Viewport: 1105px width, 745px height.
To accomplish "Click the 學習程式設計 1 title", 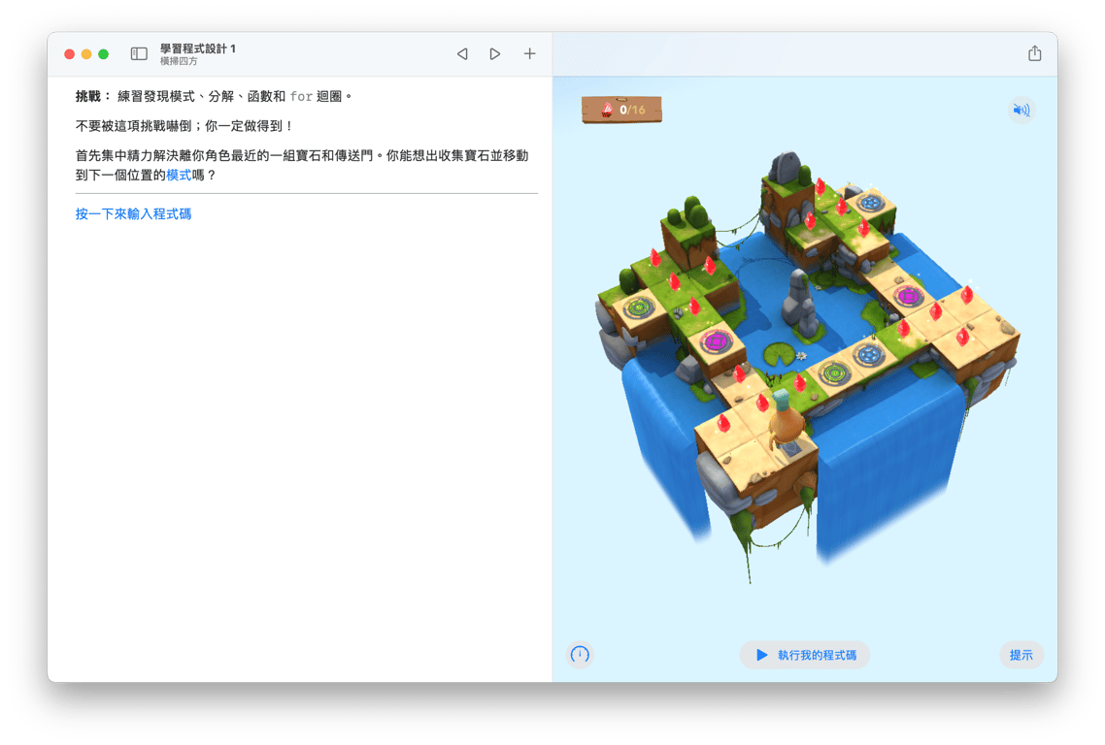I will tap(197, 49).
